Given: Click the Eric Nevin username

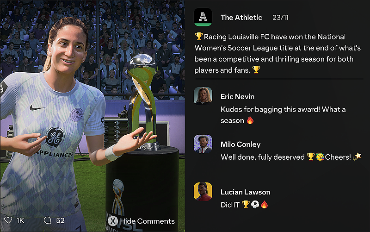Looking at the screenshot, I should 237,97.
